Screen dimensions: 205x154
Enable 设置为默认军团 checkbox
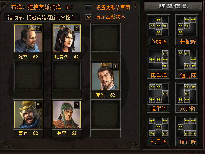point(89,8)
